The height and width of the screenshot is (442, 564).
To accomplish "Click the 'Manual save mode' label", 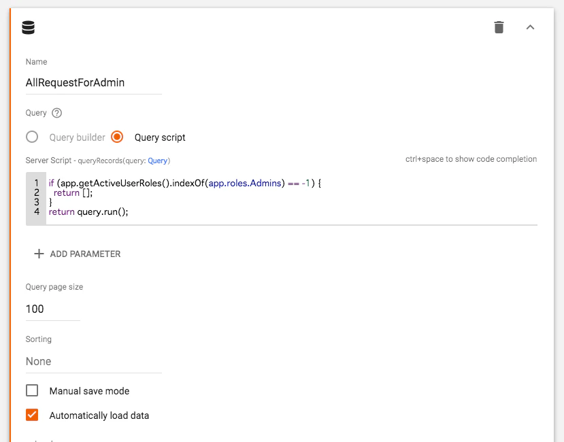I will tap(89, 391).
